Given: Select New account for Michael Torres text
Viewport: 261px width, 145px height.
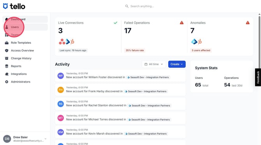Looking at the screenshot, I should (x=96, y=119).
